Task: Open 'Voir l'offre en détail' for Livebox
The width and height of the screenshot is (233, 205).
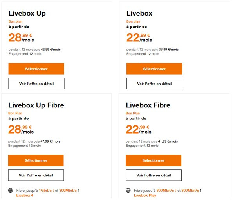Action: click(x=154, y=84)
